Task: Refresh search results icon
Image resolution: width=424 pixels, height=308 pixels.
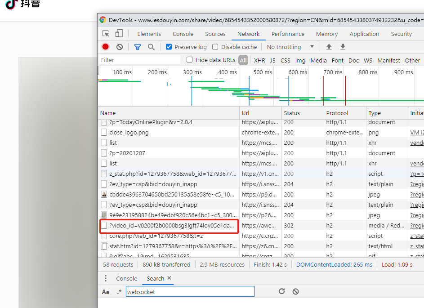Action: click(282, 291)
